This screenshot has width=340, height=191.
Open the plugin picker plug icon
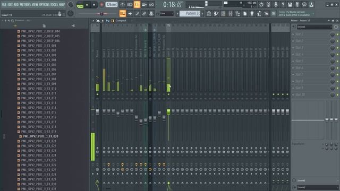252,14
